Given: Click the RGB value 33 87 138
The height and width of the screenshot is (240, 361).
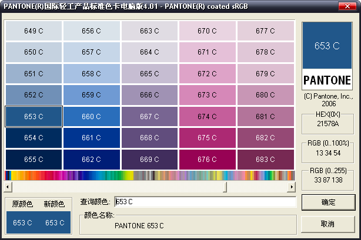Looking at the screenshot, I should tap(328, 180).
